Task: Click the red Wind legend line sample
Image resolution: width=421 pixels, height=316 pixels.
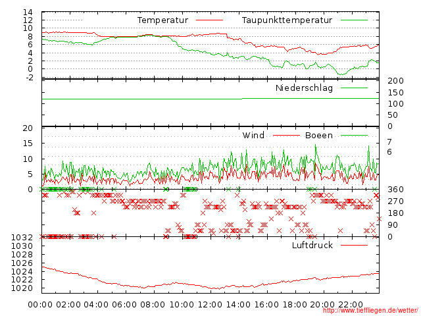Action: click(286, 136)
